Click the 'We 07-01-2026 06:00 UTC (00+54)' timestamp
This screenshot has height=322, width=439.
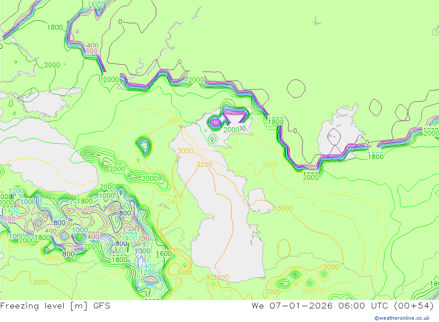point(343,306)
